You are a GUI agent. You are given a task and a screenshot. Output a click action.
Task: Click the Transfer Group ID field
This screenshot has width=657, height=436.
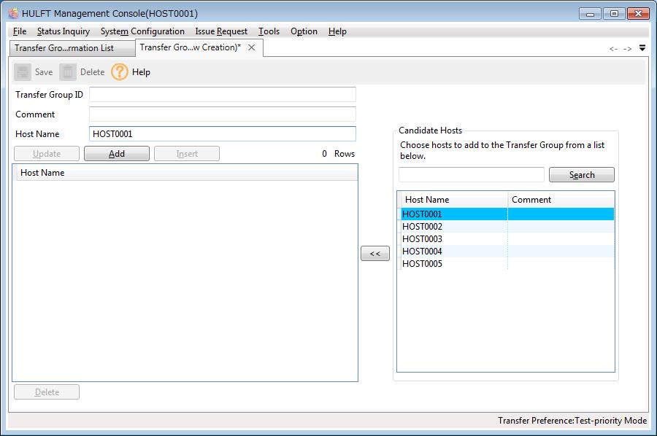point(223,95)
